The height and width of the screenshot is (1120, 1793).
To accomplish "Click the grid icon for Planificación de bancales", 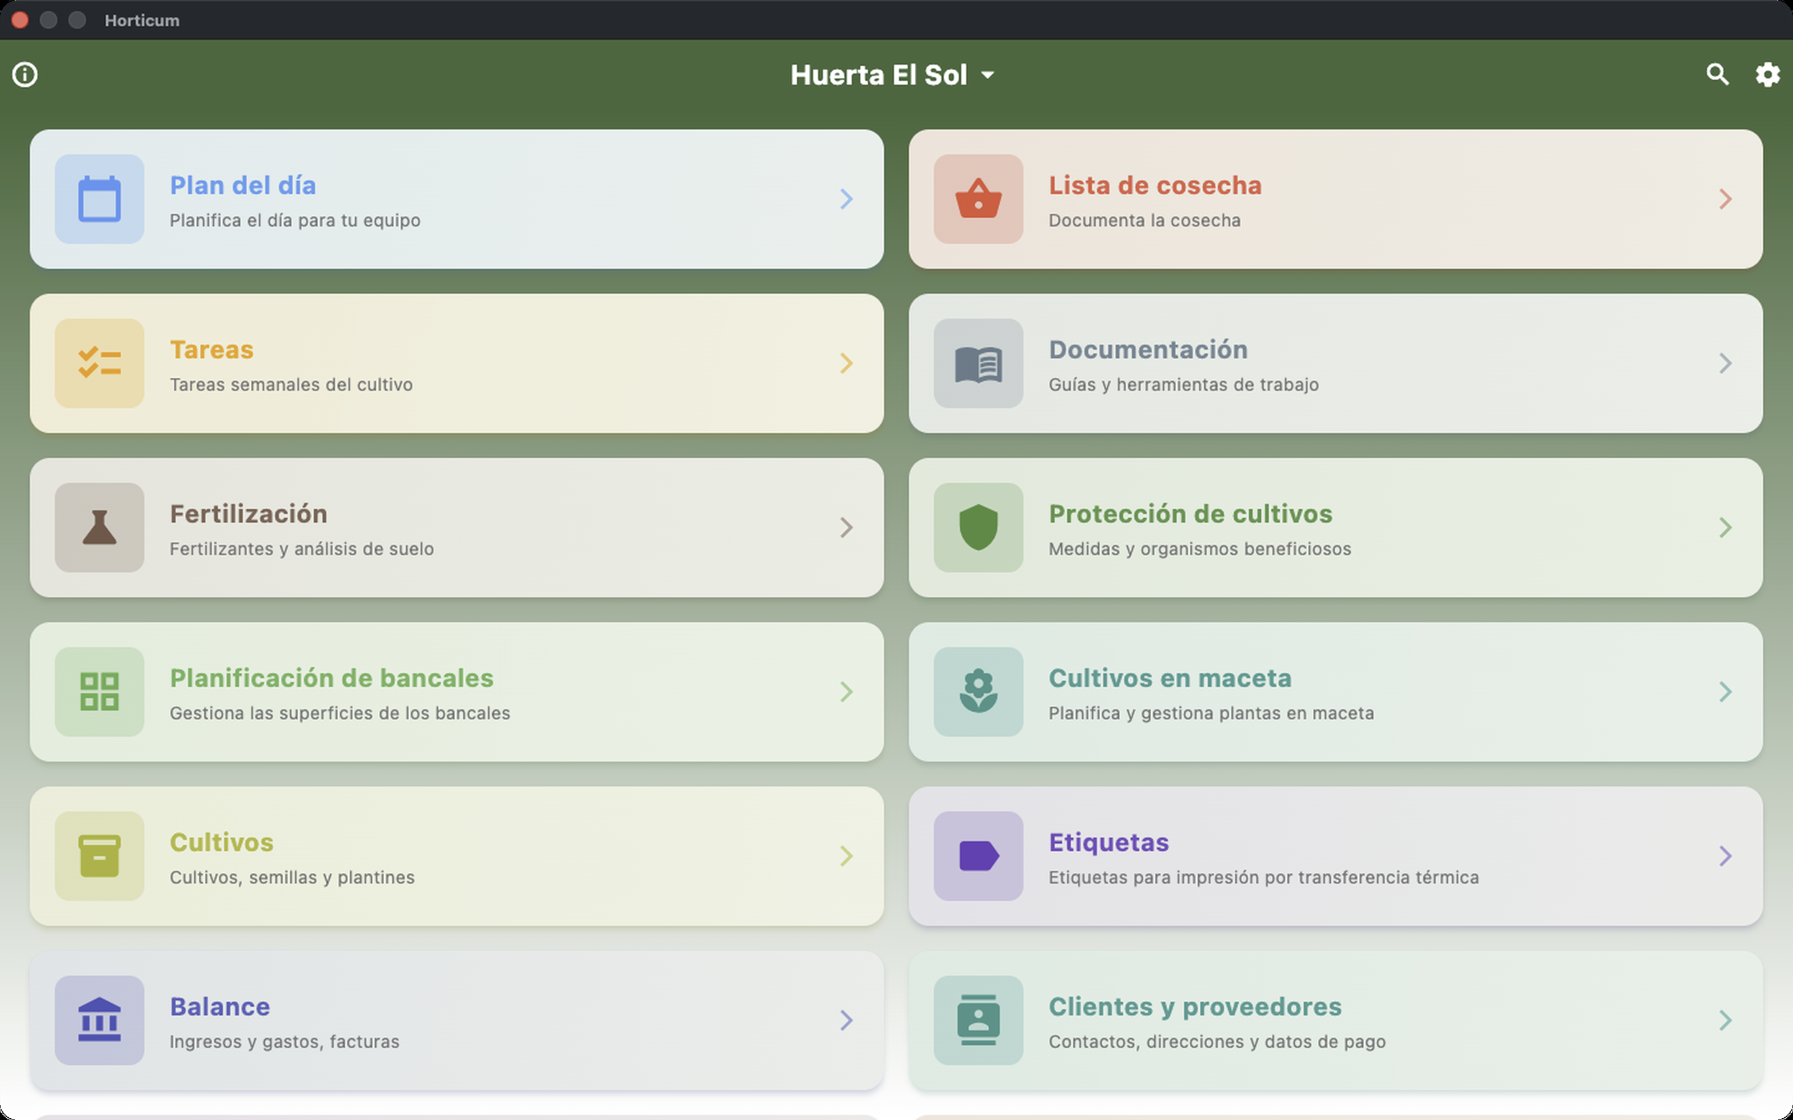I will 99,692.
